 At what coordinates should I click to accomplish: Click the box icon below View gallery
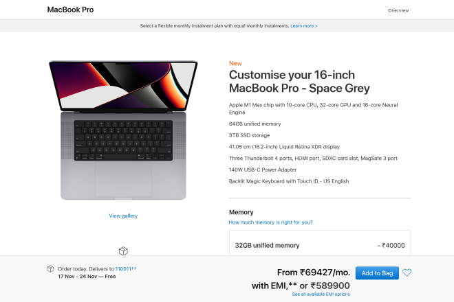(x=123, y=251)
